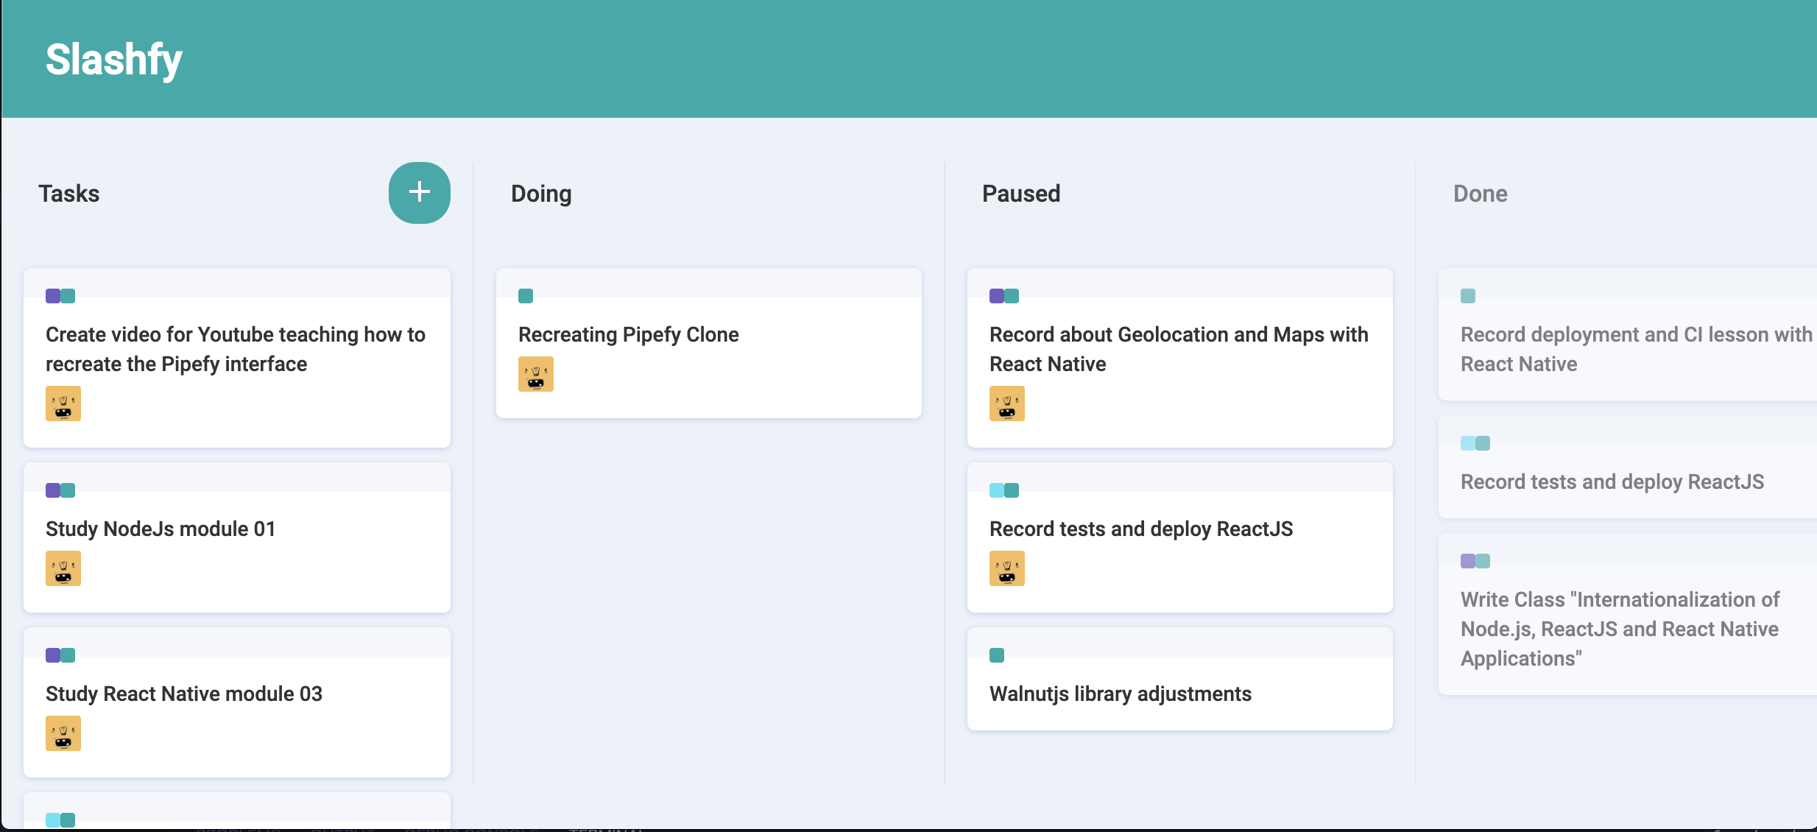
Task: Open Record deployment and CI lesson card
Action: [x=1627, y=349]
